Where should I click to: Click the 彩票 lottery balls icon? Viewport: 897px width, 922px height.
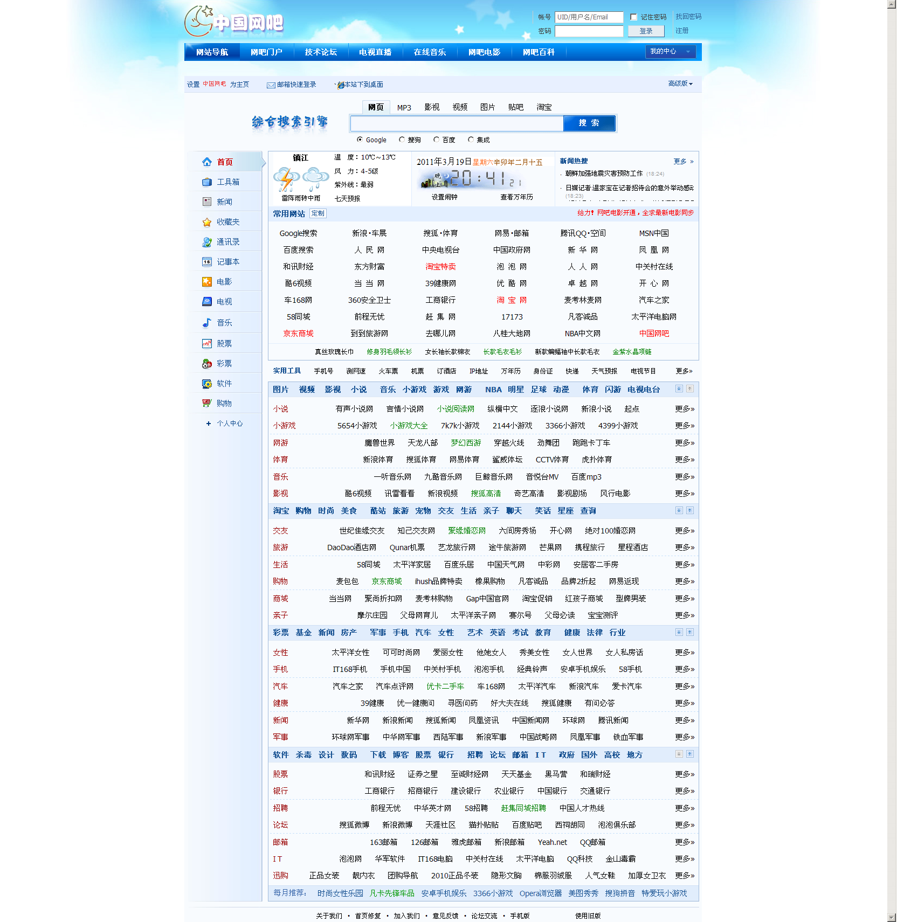tap(207, 364)
